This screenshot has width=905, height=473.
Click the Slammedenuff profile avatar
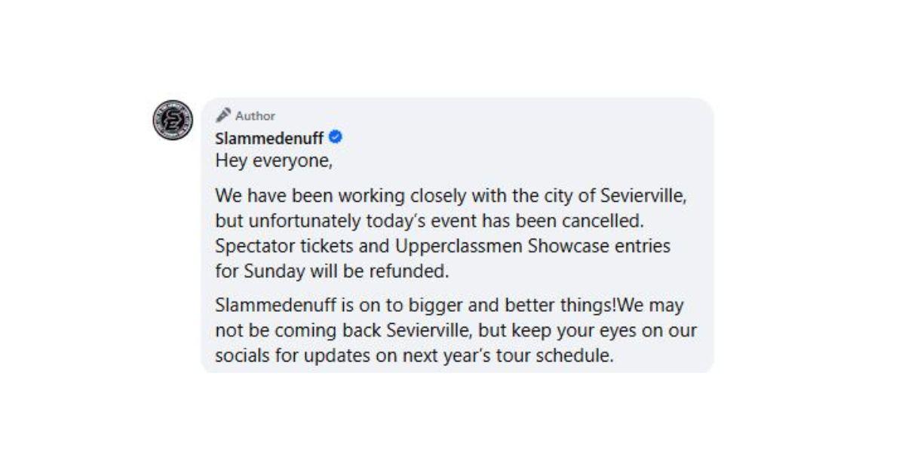[173, 120]
